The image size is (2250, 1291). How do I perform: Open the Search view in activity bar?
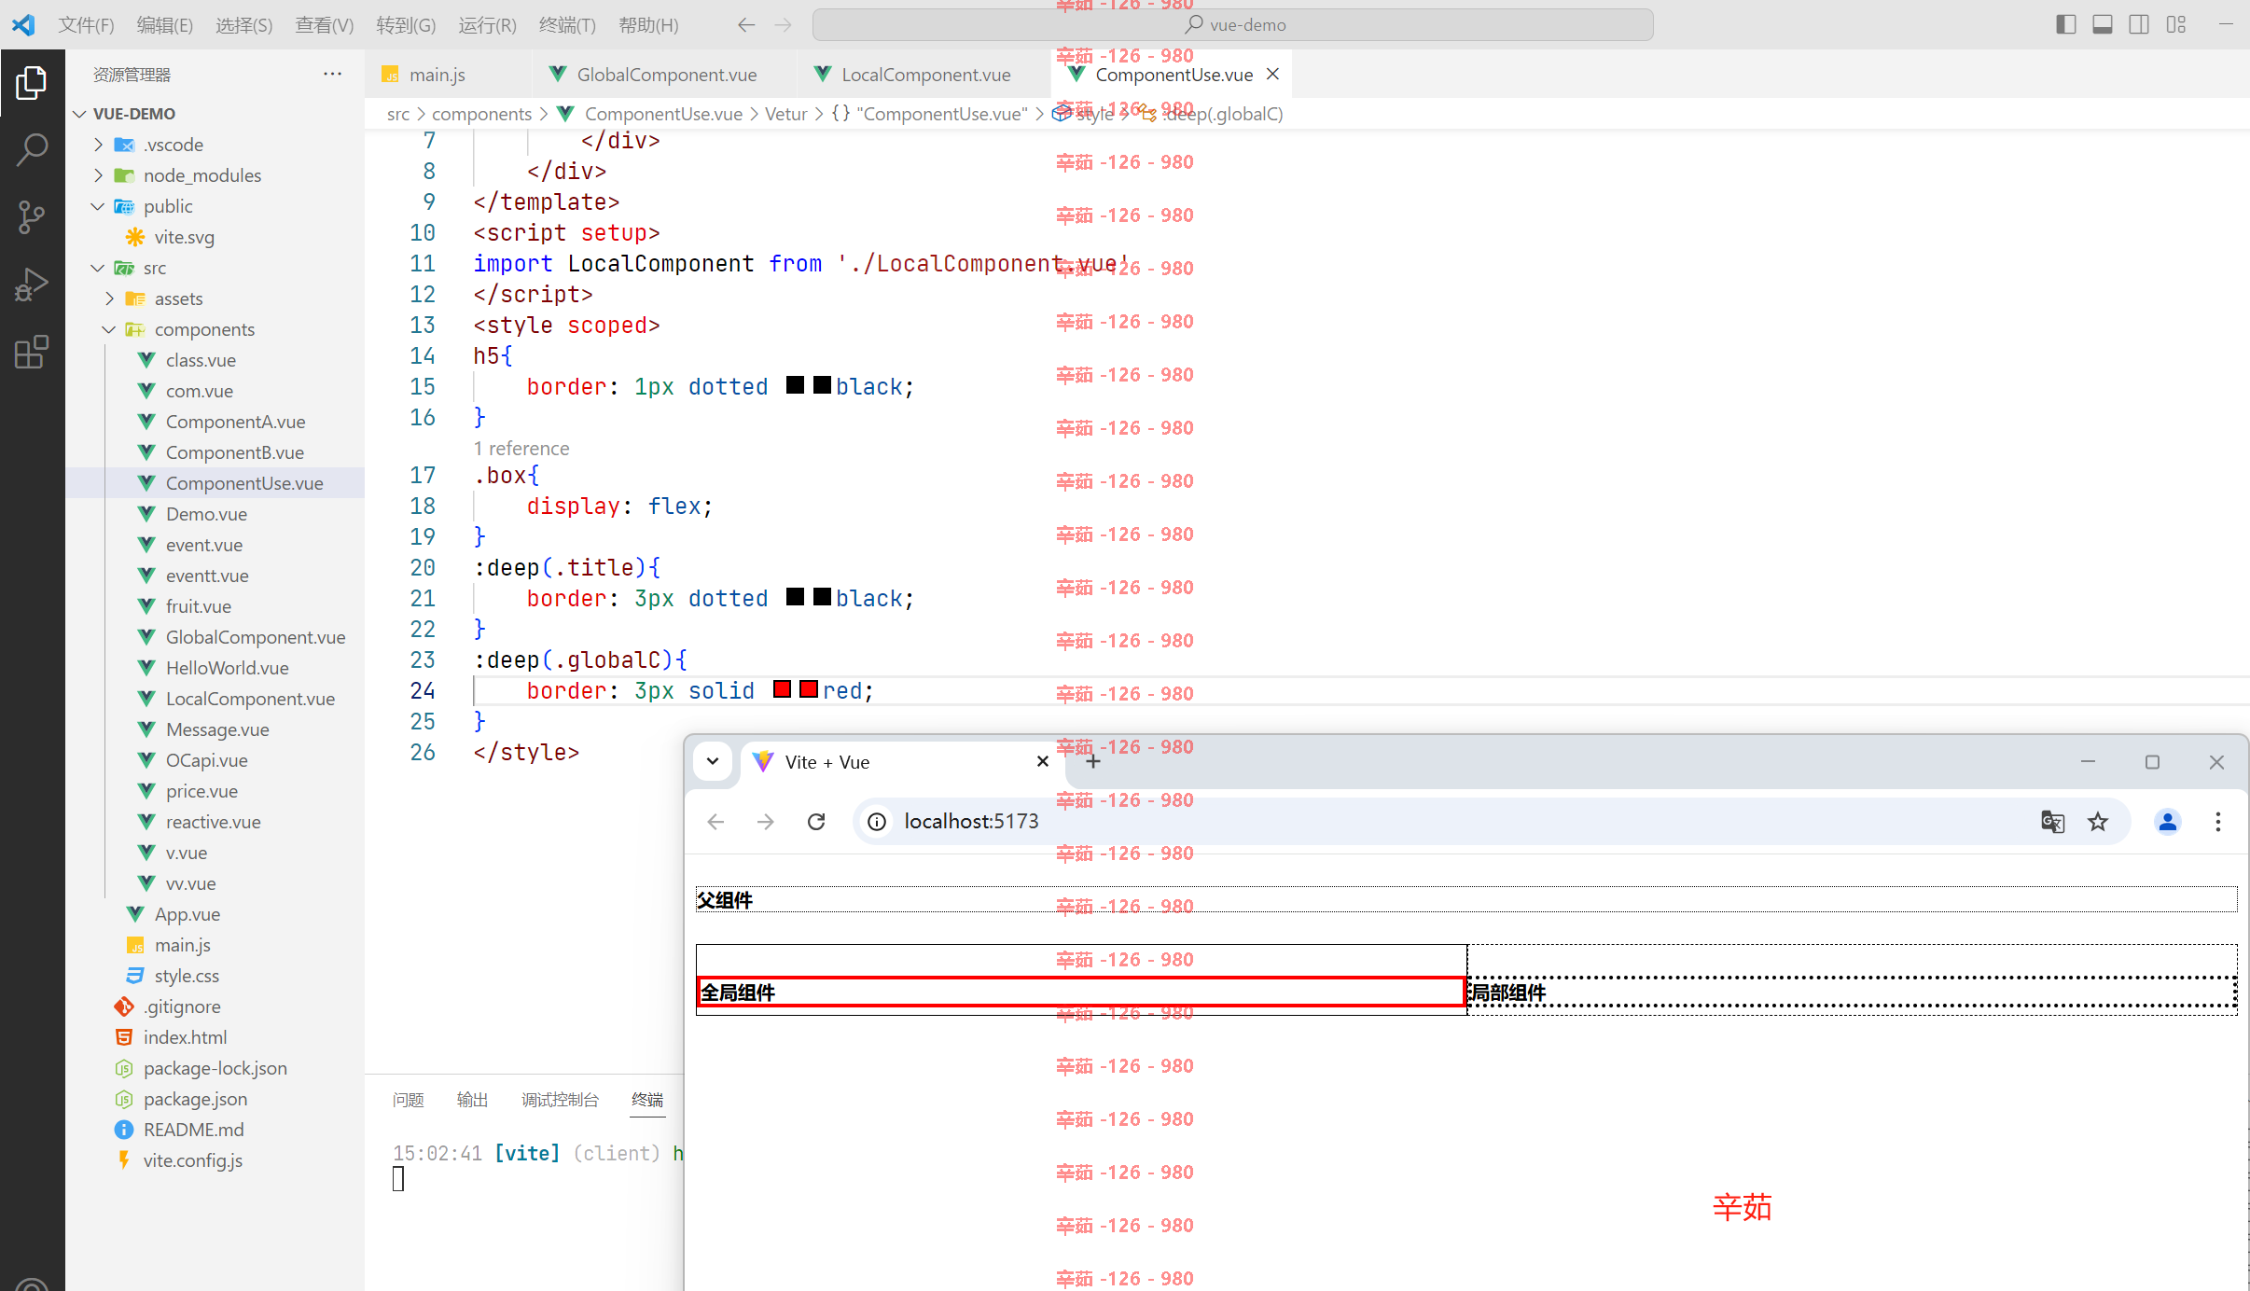point(32,149)
